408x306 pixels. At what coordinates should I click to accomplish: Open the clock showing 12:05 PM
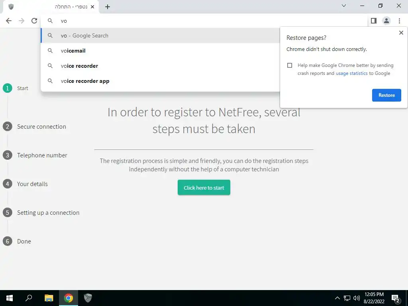(x=374, y=298)
